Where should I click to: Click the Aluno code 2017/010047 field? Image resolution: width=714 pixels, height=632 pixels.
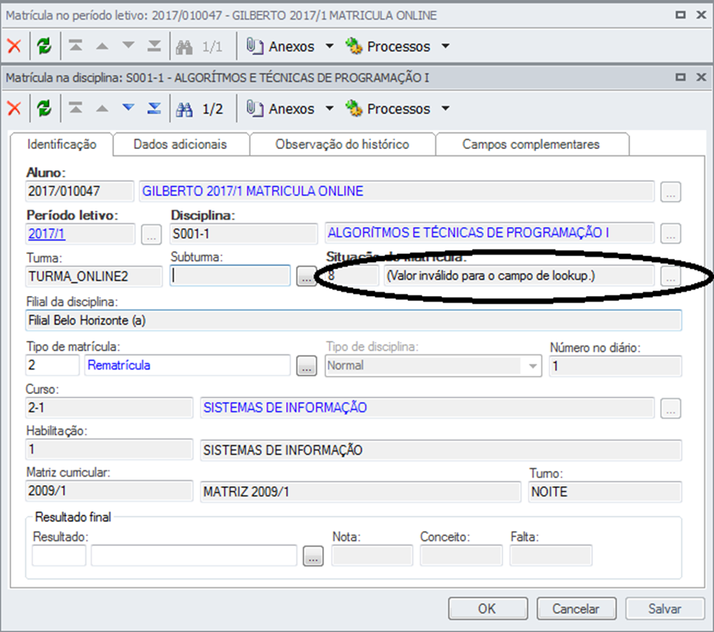pyautogui.click(x=80, y=191)
